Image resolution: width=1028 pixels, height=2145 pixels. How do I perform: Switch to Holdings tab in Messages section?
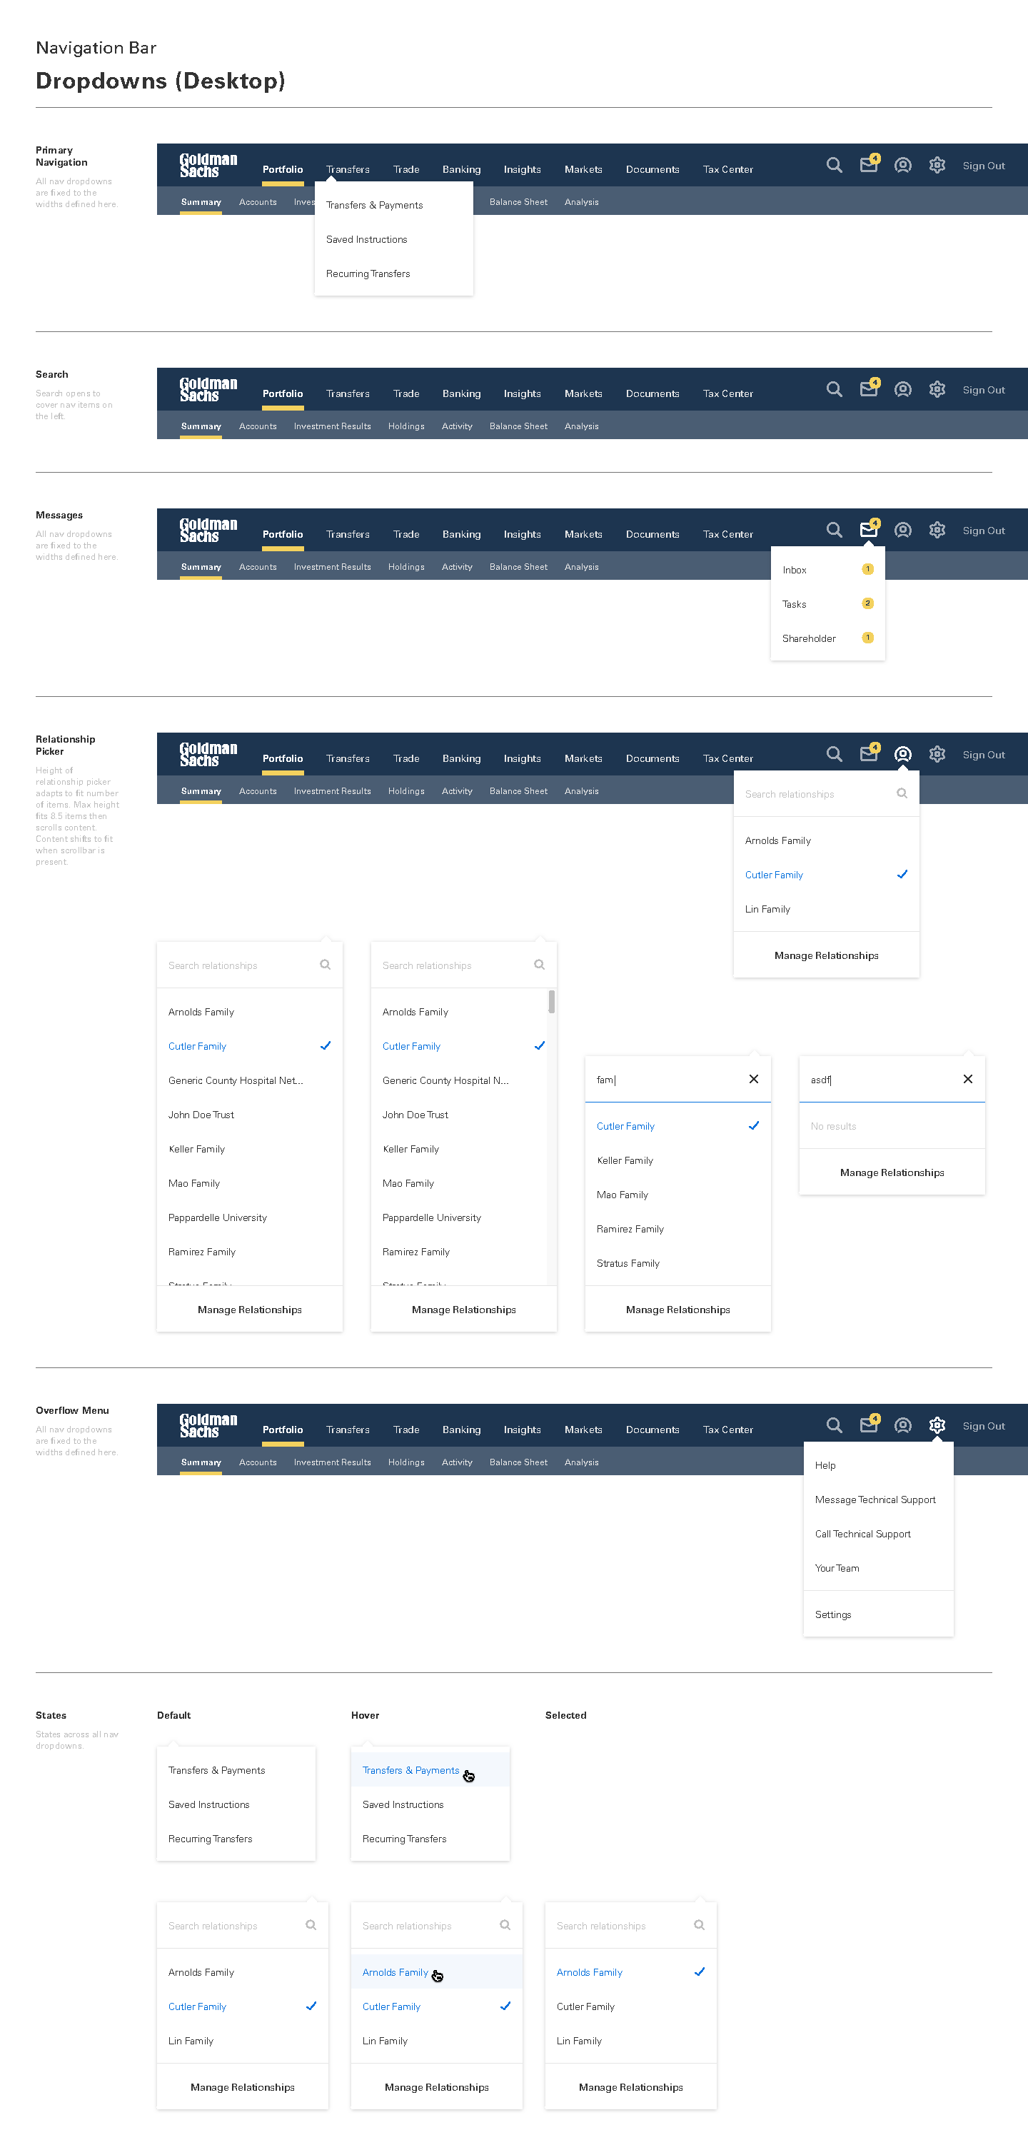[405, 566]
